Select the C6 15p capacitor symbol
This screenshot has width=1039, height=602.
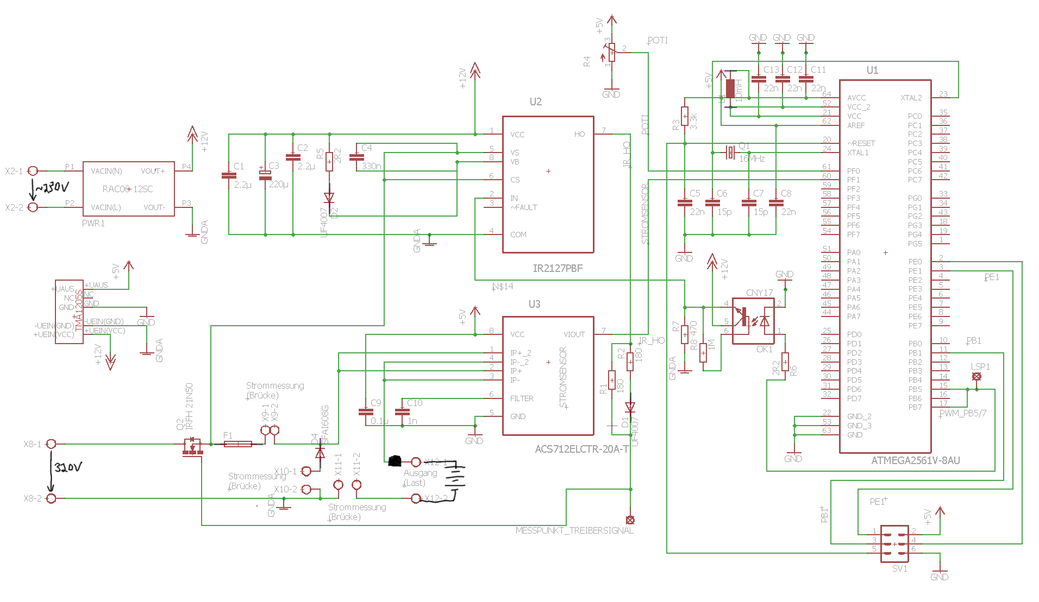tap(712, 202)
